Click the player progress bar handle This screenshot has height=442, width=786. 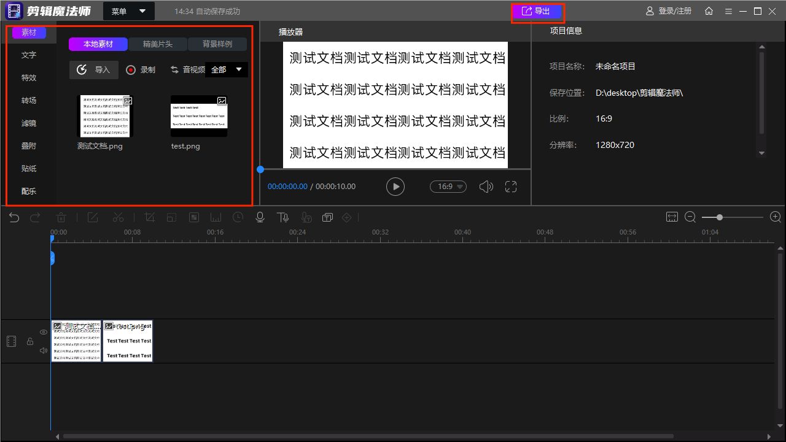(x=260, y=169)
